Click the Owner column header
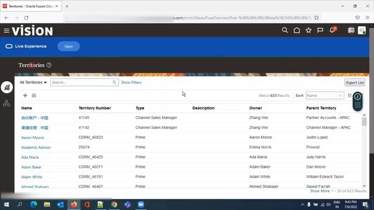The height and width of the screenshot is (210, 374). coord(255,108)
